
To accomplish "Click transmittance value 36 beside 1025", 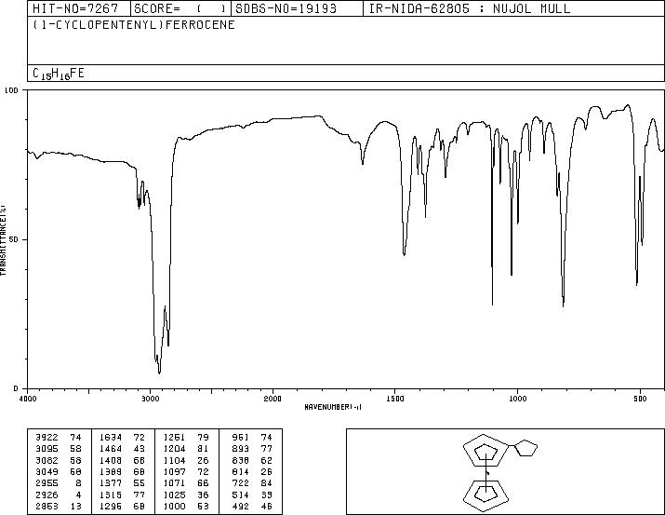I will pyautogui.click(x=203, y=495).
